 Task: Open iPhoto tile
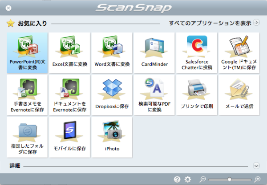click(x=112, y=137)
